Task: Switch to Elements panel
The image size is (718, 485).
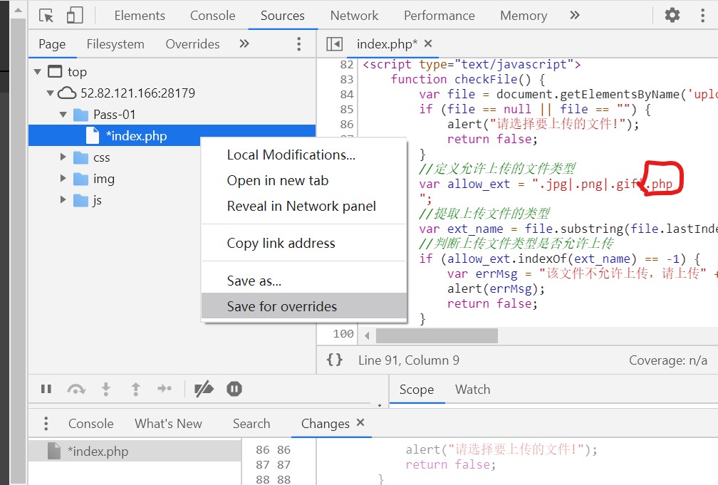Action: [x=140, y=16]
